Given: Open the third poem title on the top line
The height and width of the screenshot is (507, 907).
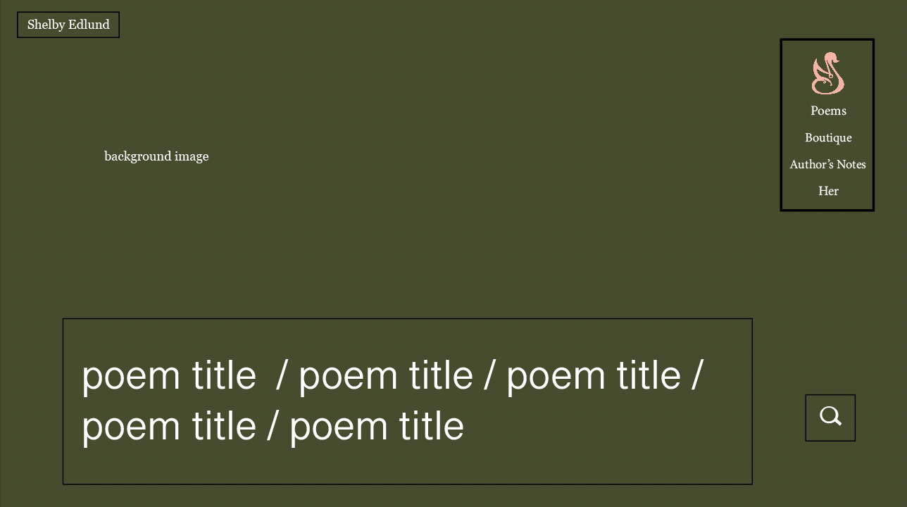Looking at the screenshot, I should tap(594, 375).
